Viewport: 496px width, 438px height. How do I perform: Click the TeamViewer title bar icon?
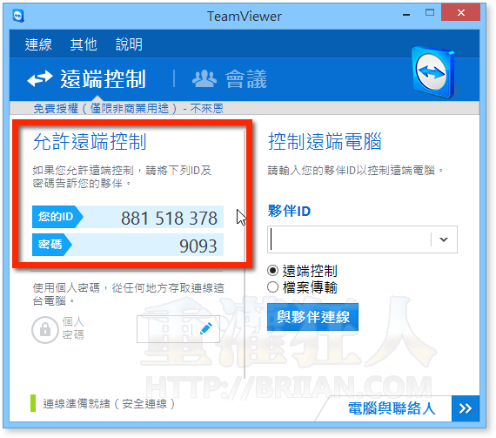[18, 16]
